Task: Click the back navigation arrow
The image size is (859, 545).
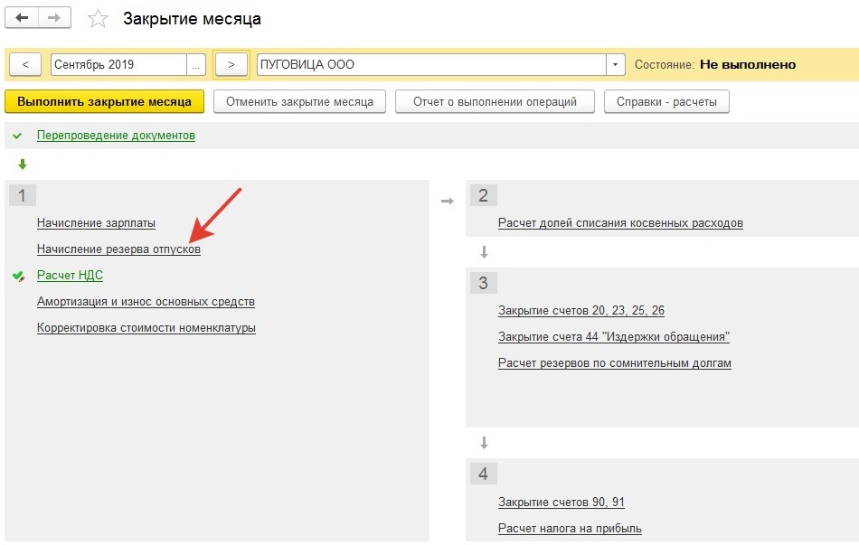Action: click(x=23, y=18)
